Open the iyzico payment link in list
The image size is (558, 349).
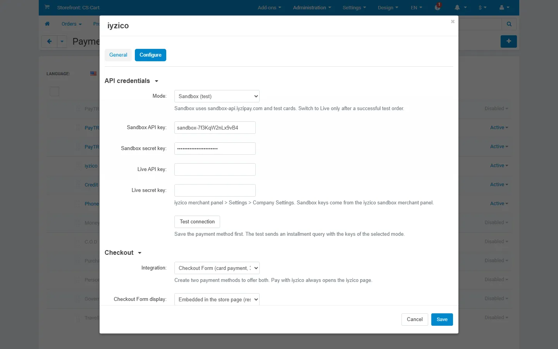[91, 166]
